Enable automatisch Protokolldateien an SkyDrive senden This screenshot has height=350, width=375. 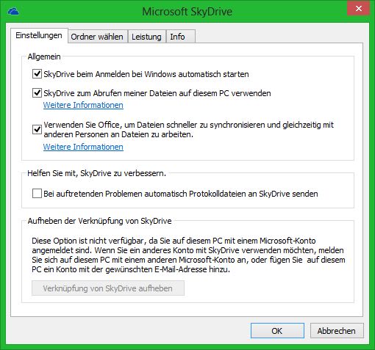[x=37, y=194]
